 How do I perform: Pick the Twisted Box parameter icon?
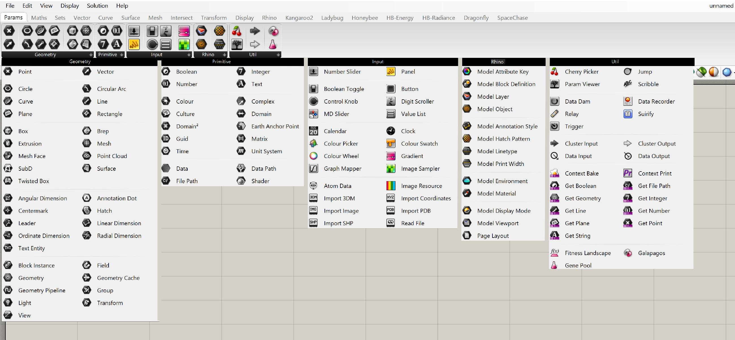point(8,181)
